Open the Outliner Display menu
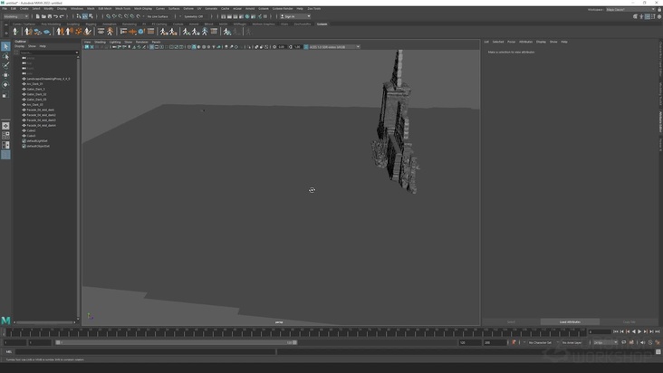 click(x=19, y=46)
